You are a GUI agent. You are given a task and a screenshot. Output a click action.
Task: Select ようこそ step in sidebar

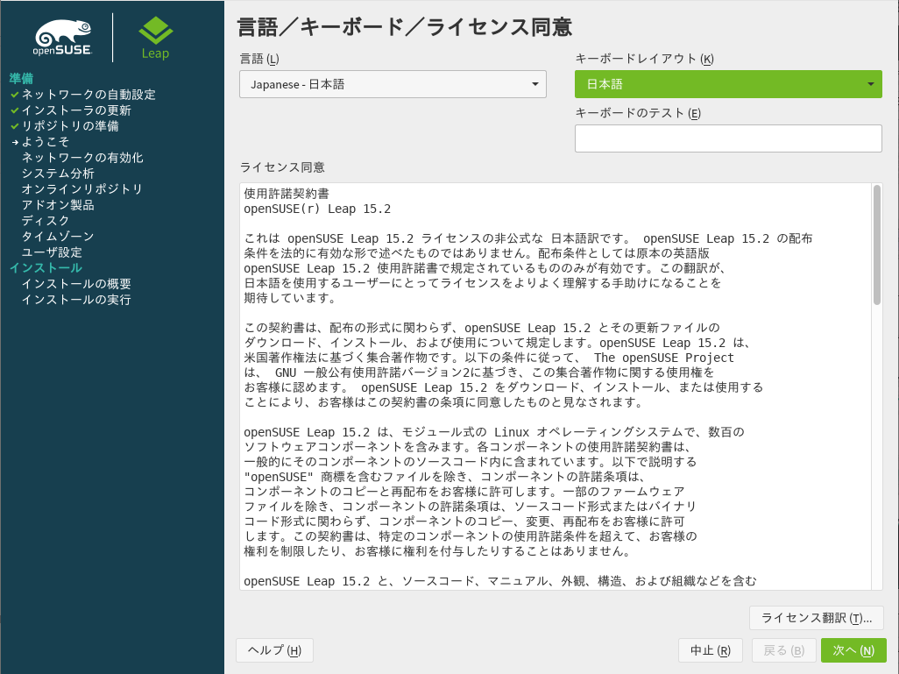[x=46, y=142]
